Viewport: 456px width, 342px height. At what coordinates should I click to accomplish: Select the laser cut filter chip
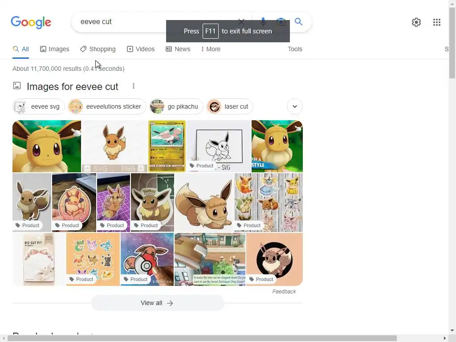click(x=230, y=106)
